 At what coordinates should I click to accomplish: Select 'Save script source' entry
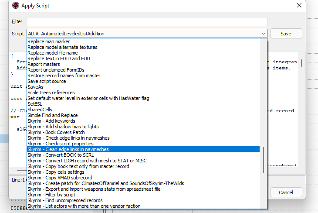click(143, 81)
